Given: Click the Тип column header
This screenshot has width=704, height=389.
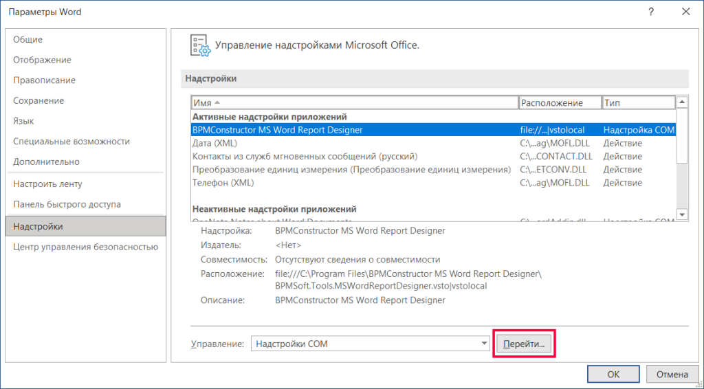Looking at the screenshot, I should pos(638,102).
